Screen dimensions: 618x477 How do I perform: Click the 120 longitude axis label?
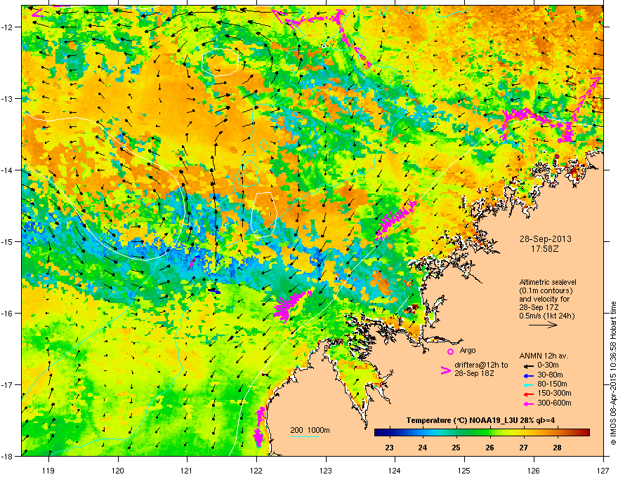118,470
